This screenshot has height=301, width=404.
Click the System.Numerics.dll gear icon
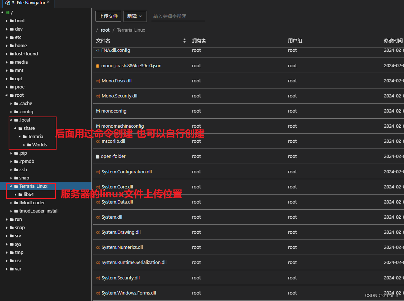[x=98, y=248]
